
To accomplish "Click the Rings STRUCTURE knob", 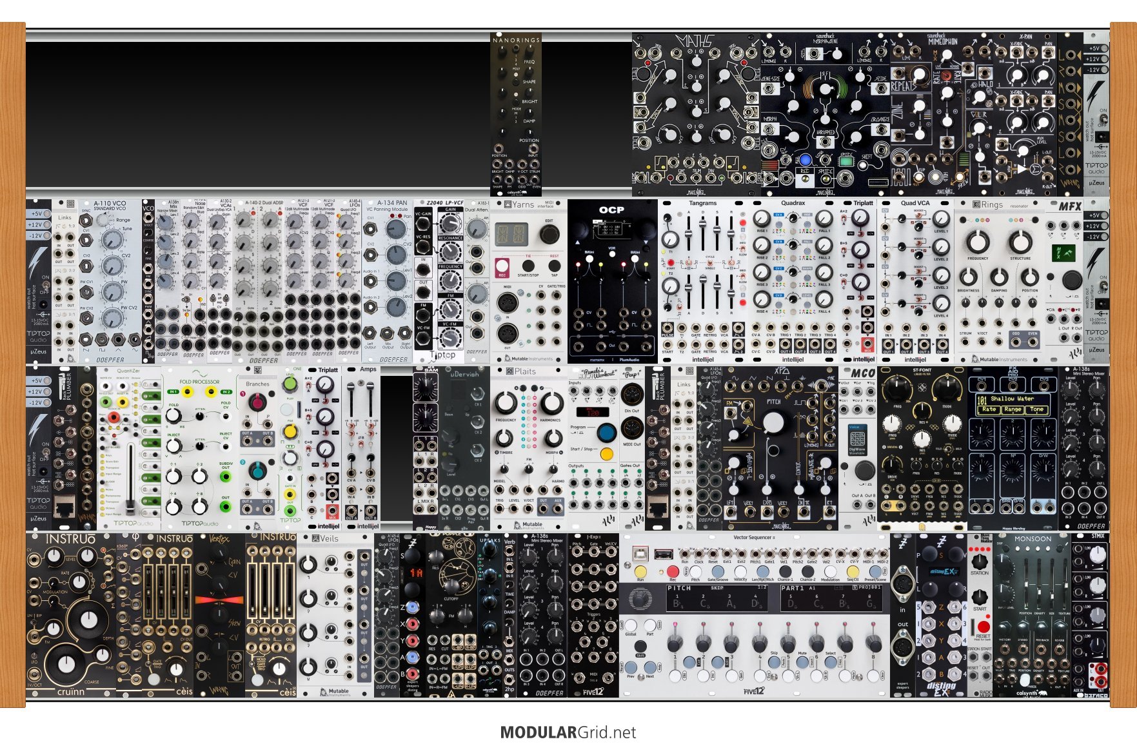I will 1020,242.
